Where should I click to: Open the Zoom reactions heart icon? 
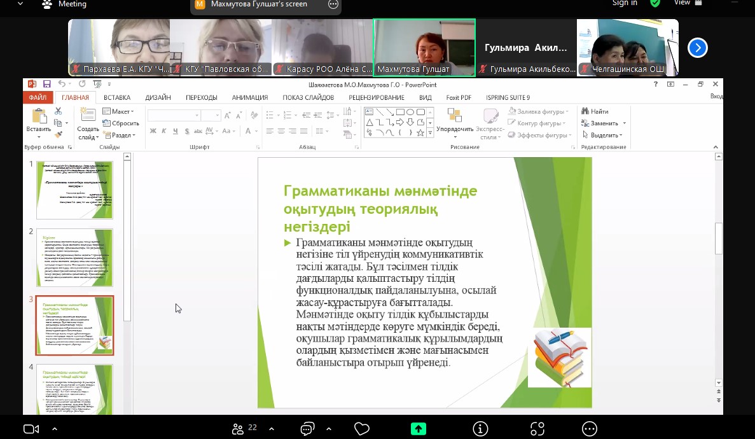[362, 428]
